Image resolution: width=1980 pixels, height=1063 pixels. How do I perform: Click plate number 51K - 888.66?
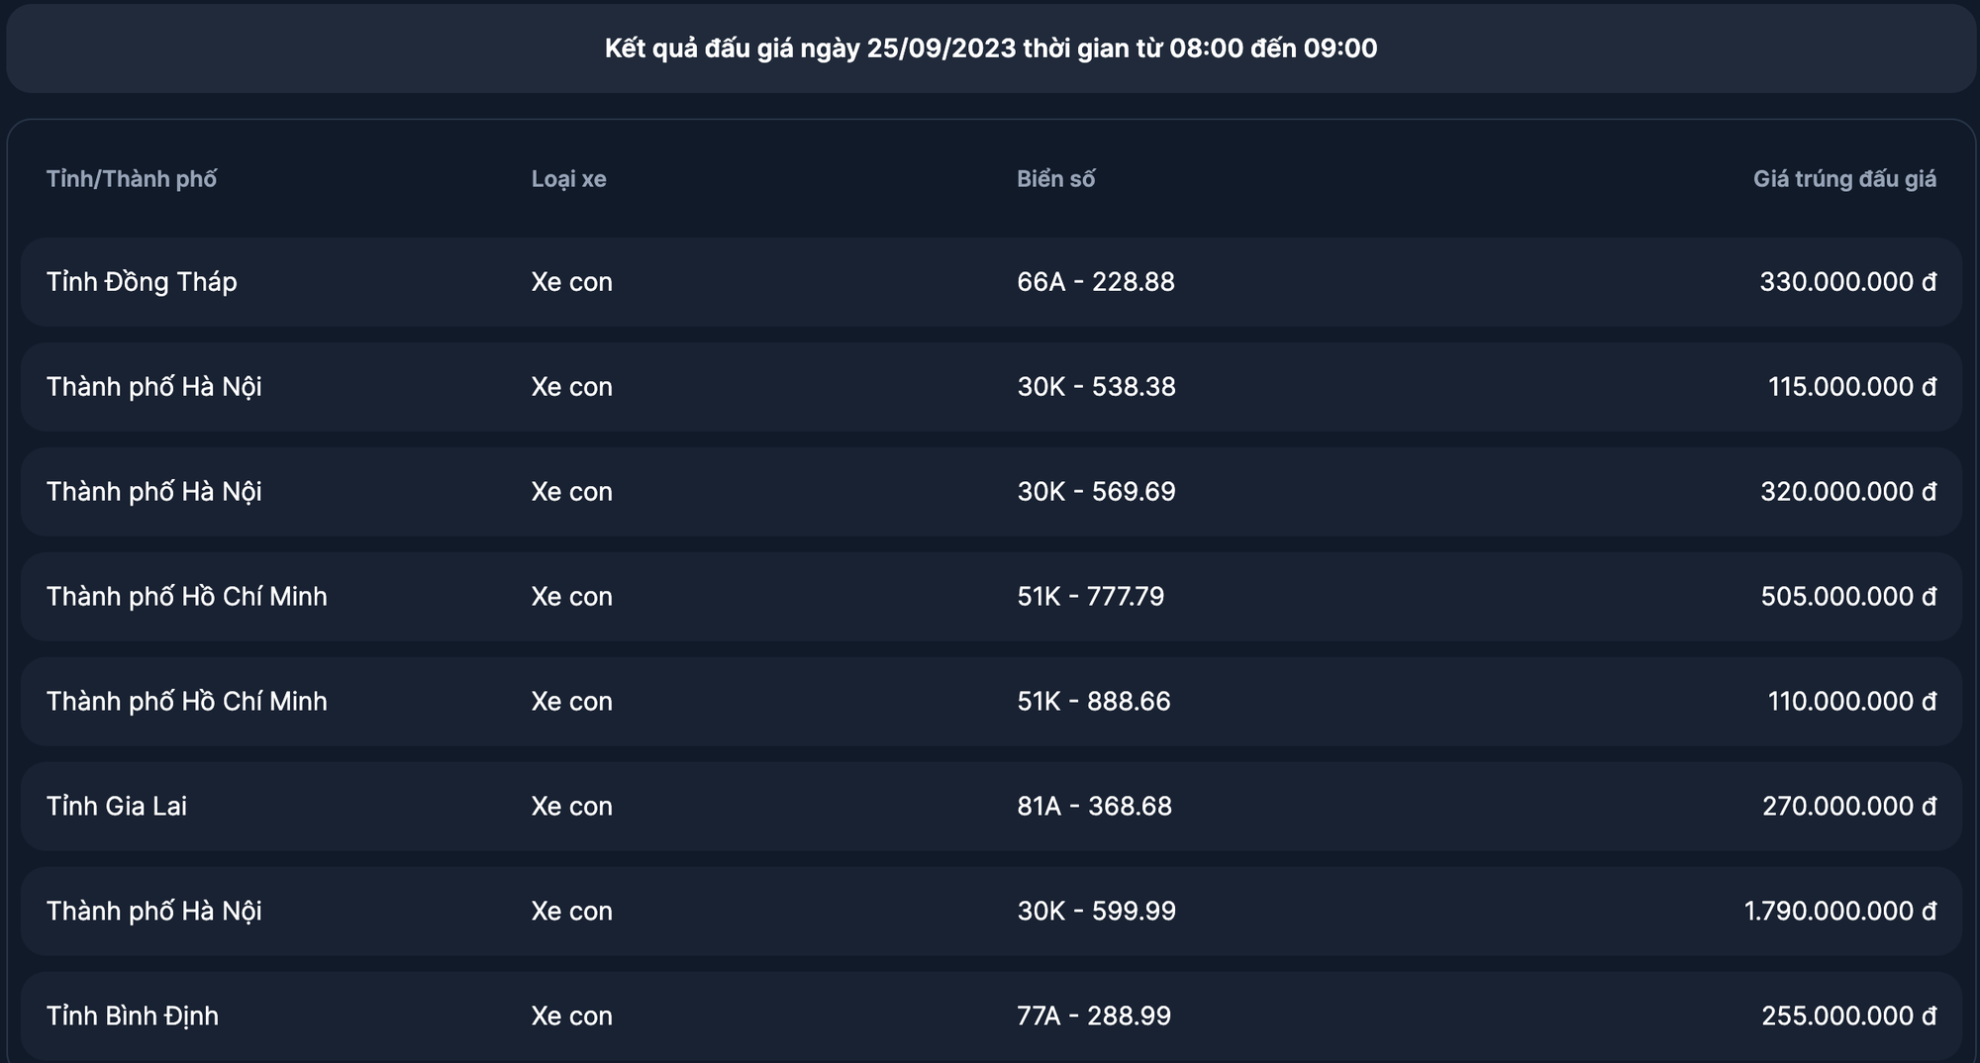[x=1093, y=702]
